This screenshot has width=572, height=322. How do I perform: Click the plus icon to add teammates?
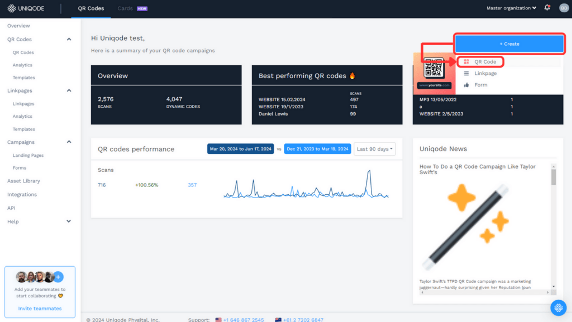(59, 277)
